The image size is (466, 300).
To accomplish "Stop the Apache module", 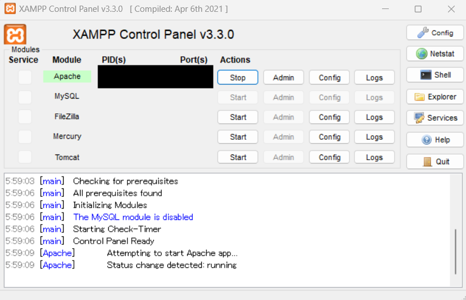I will (238, 78).
